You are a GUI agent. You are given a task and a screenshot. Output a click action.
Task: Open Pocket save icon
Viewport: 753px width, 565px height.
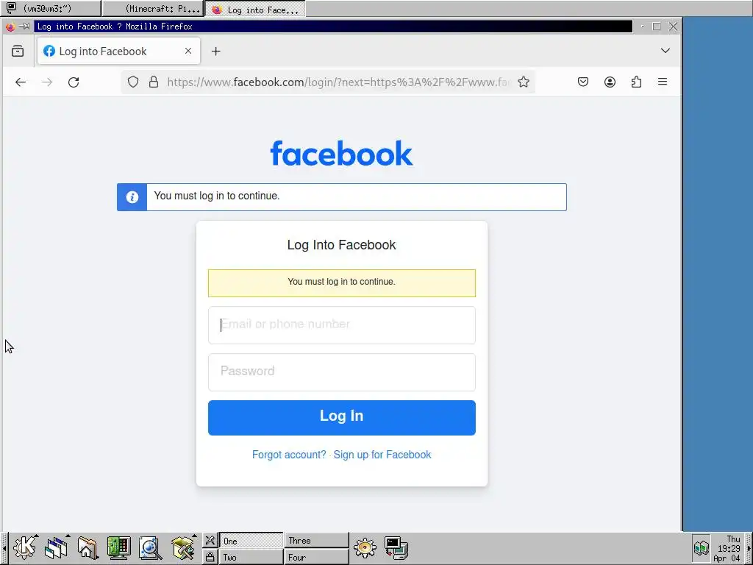pos(583,82)
